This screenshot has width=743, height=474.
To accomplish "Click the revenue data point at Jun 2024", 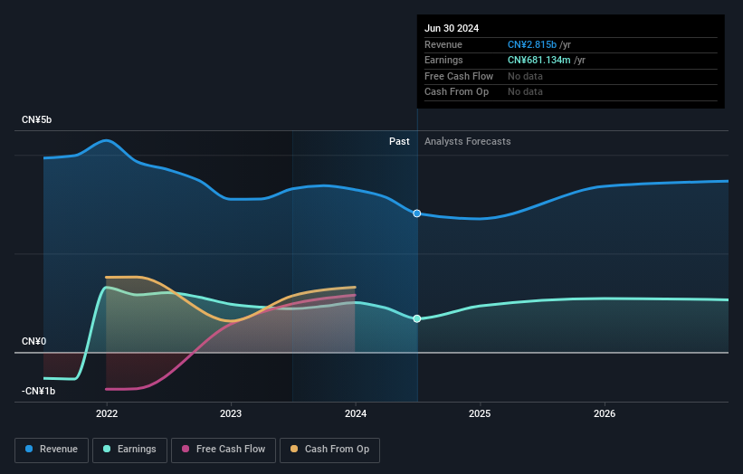I will tap(417, 213).
